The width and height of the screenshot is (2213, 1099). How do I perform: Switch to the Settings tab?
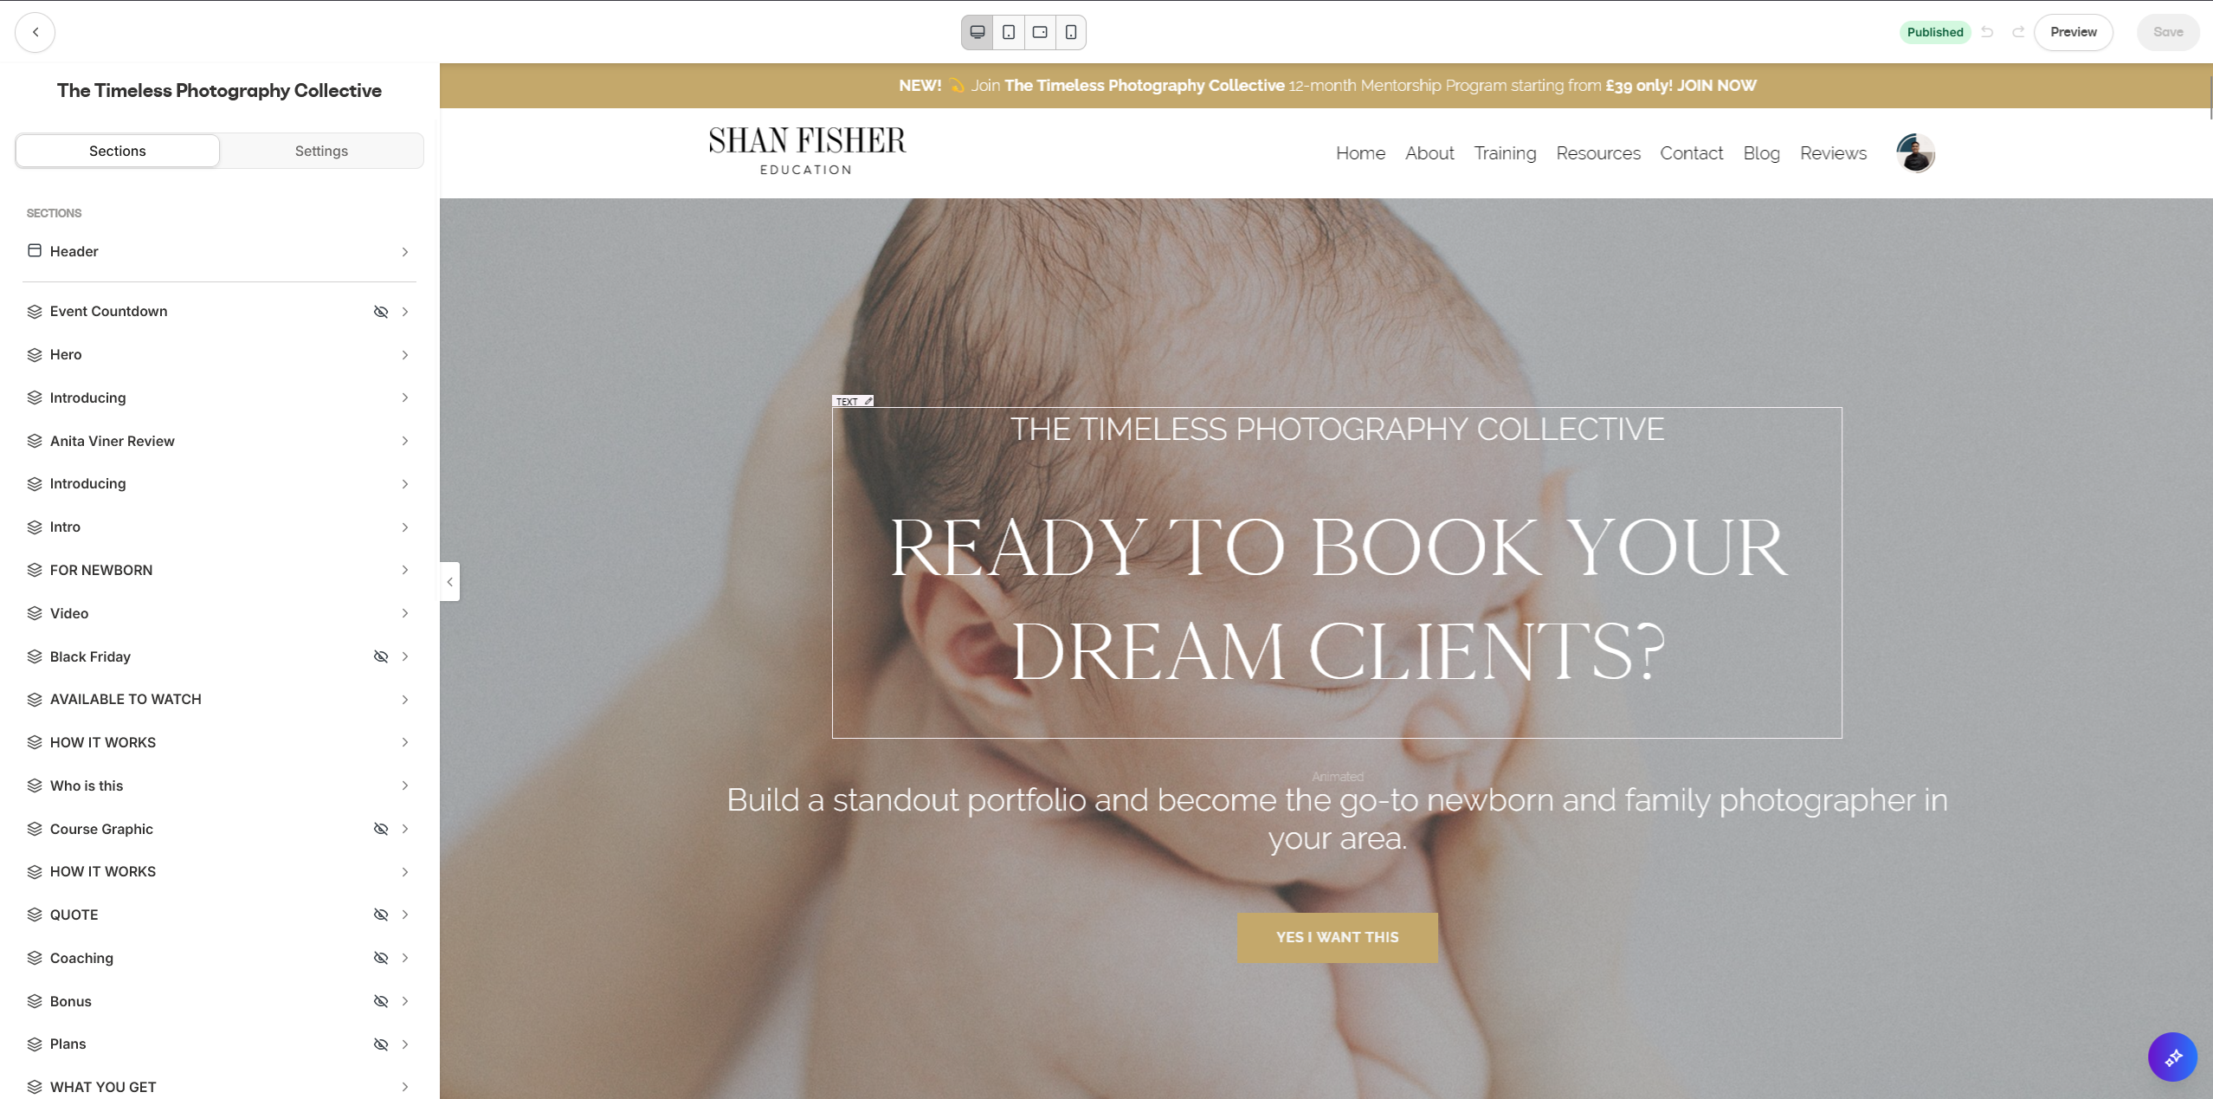coord(321,151)
